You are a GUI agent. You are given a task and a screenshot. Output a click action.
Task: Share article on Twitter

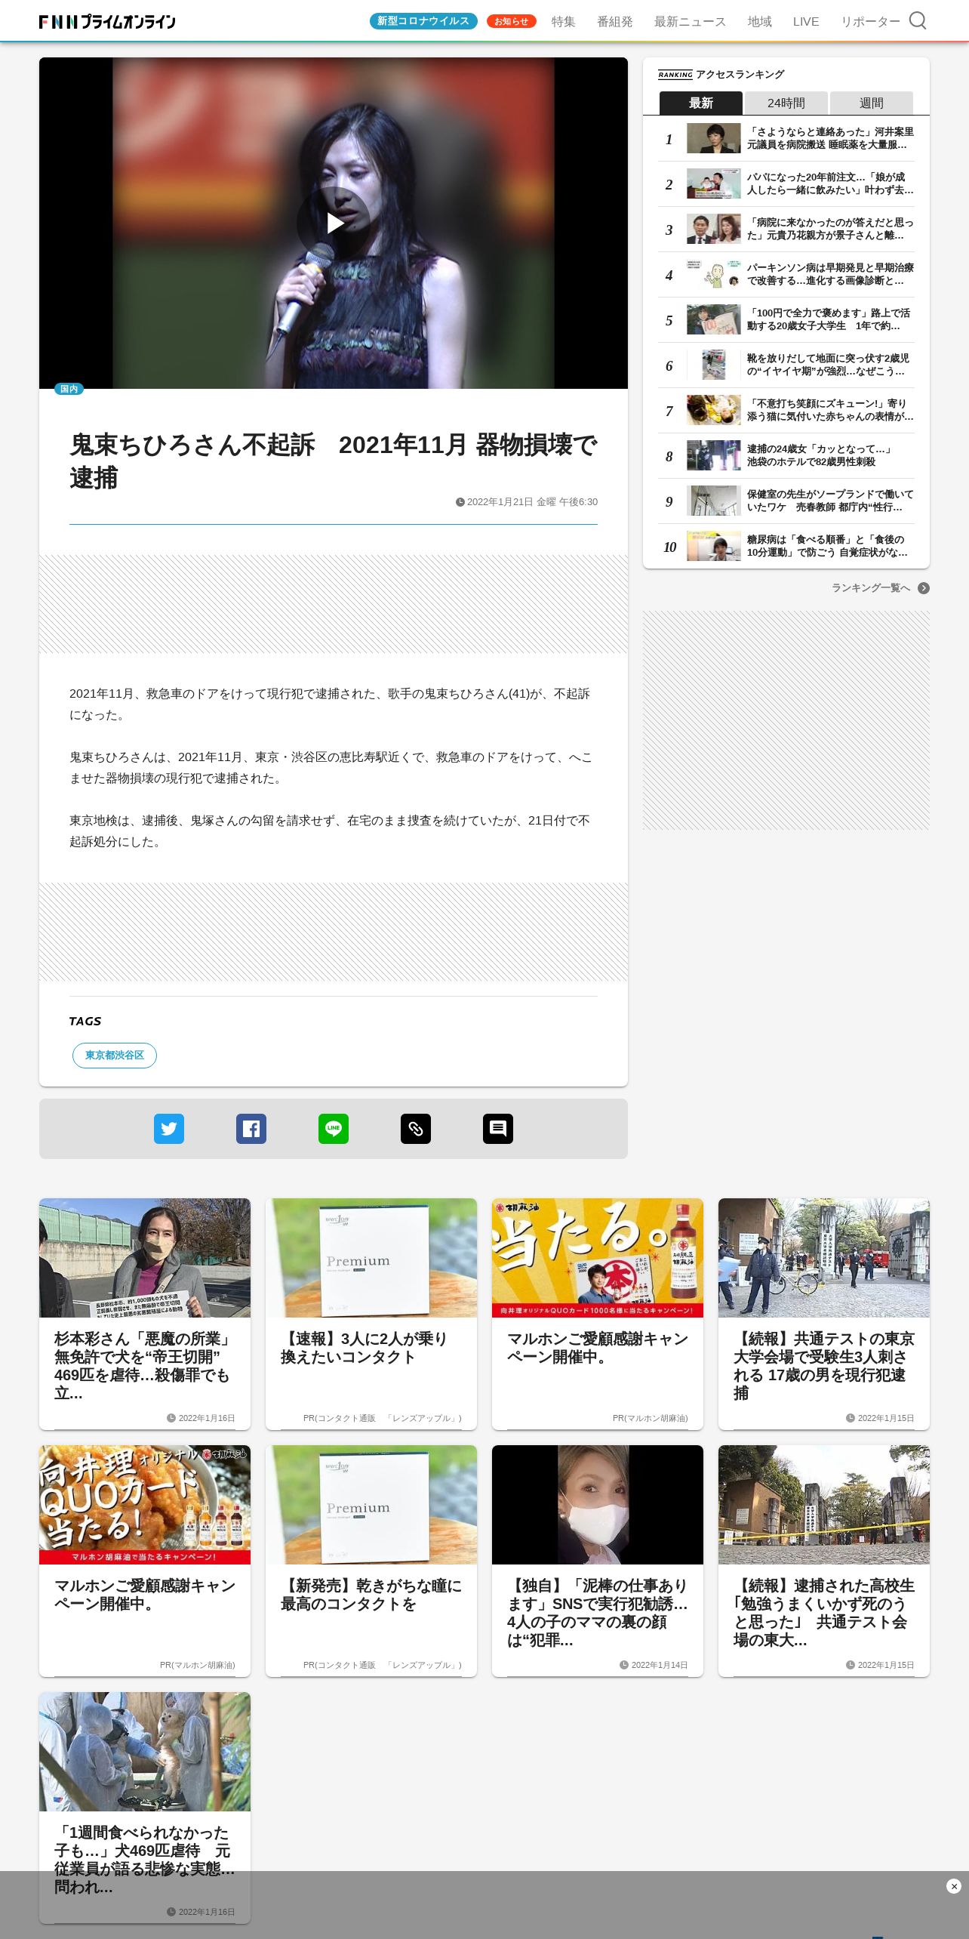169,1129
